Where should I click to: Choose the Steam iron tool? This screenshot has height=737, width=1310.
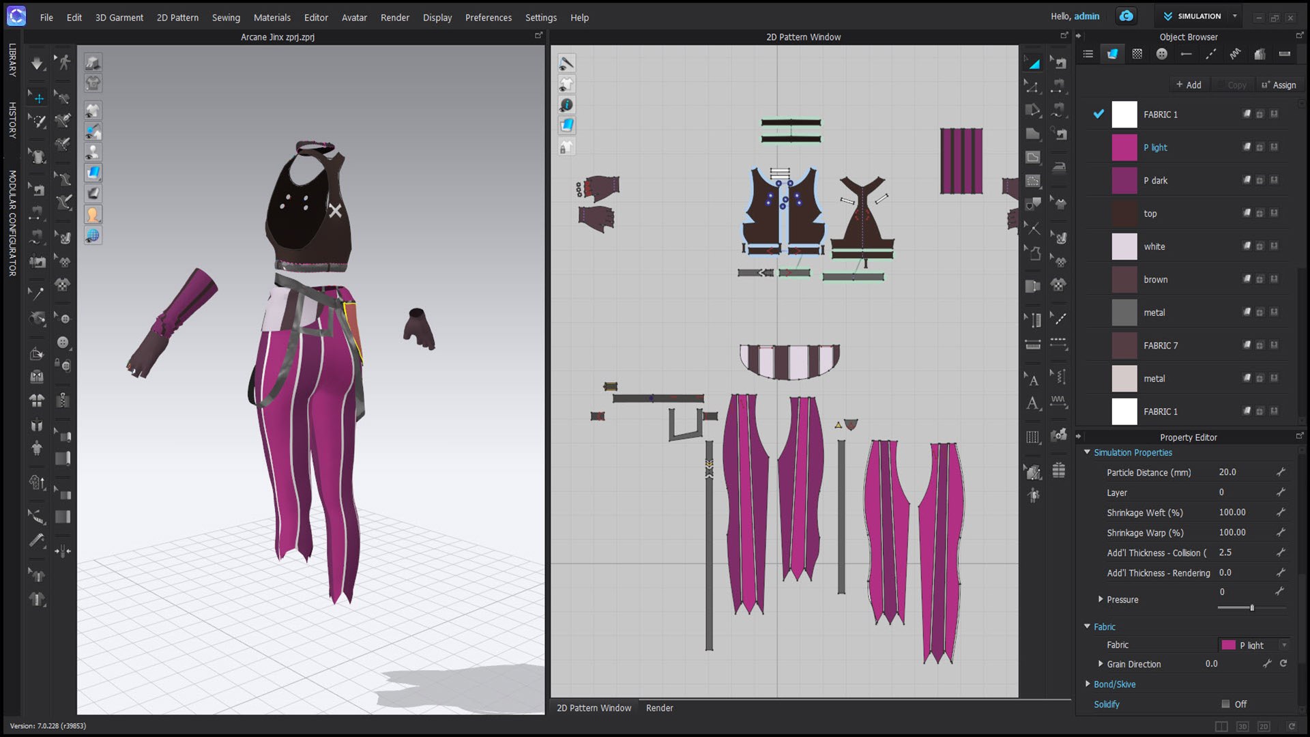click(x=1058, y=166)
